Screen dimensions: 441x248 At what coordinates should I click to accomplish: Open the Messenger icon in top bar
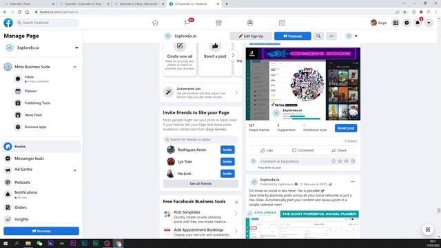tap(407, 23)
